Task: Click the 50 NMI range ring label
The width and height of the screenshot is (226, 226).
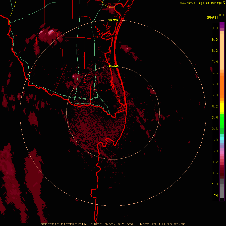Action: 113,66
